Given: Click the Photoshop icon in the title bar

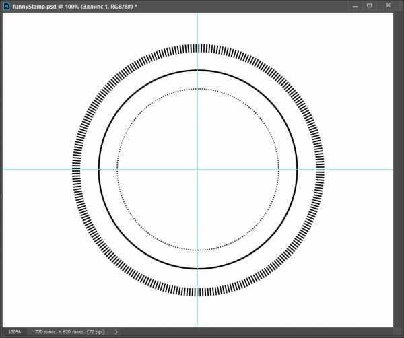Looking at the screenshot, I should [x=7, y=5].
